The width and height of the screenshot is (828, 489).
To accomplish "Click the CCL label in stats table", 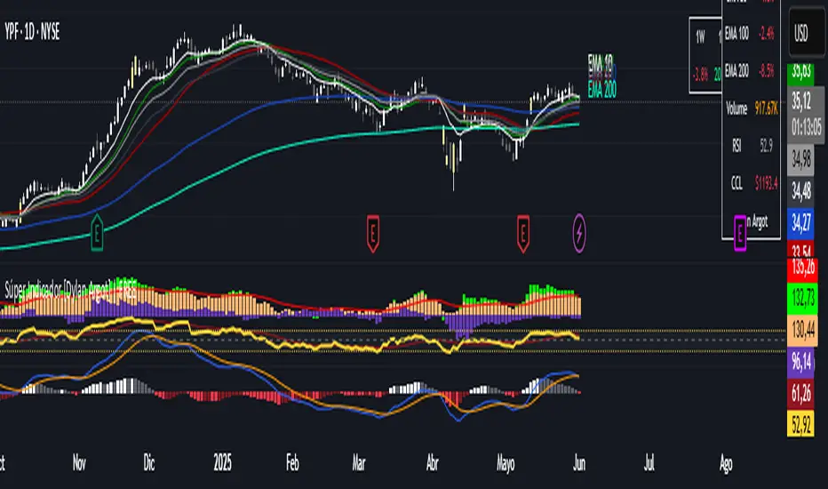I will click(x=736, y=183).
